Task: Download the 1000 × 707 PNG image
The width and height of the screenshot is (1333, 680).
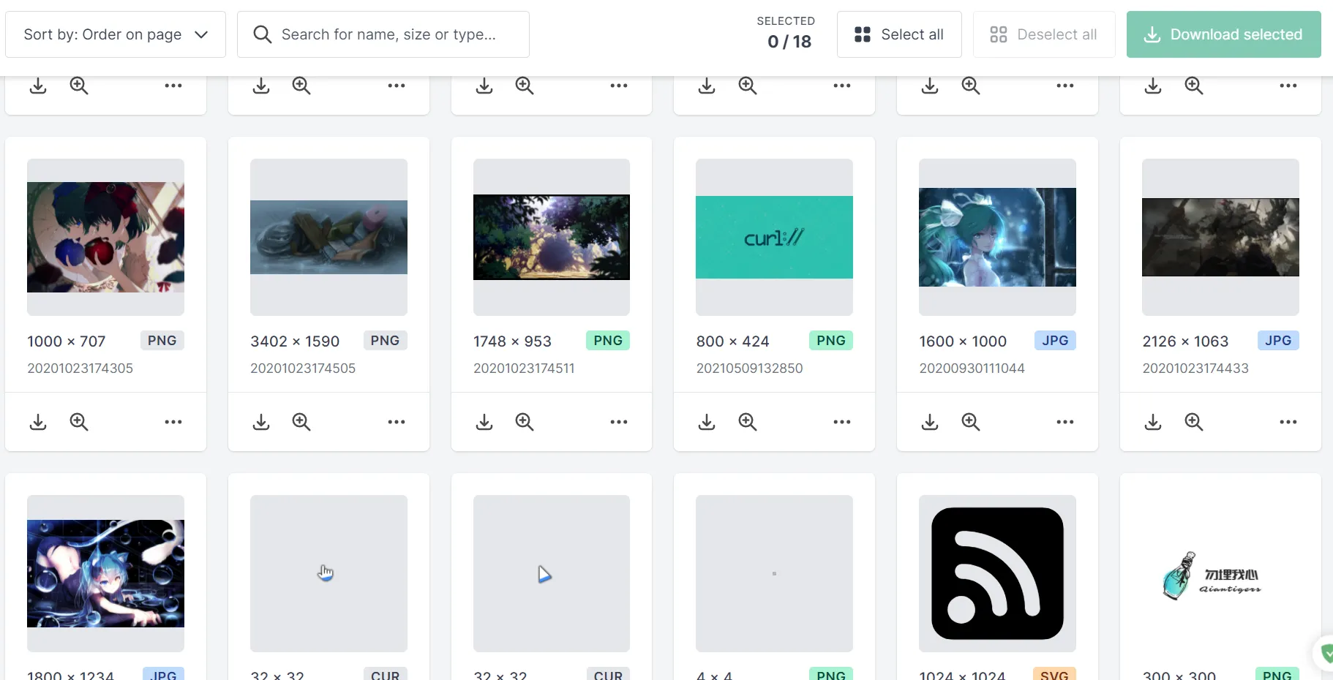Action: (38, 422)
